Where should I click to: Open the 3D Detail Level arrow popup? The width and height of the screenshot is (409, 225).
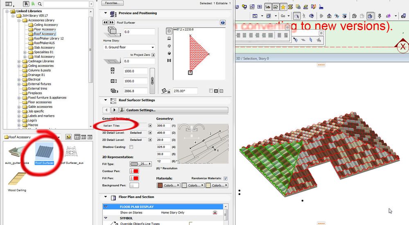click(x=150, y=133)
